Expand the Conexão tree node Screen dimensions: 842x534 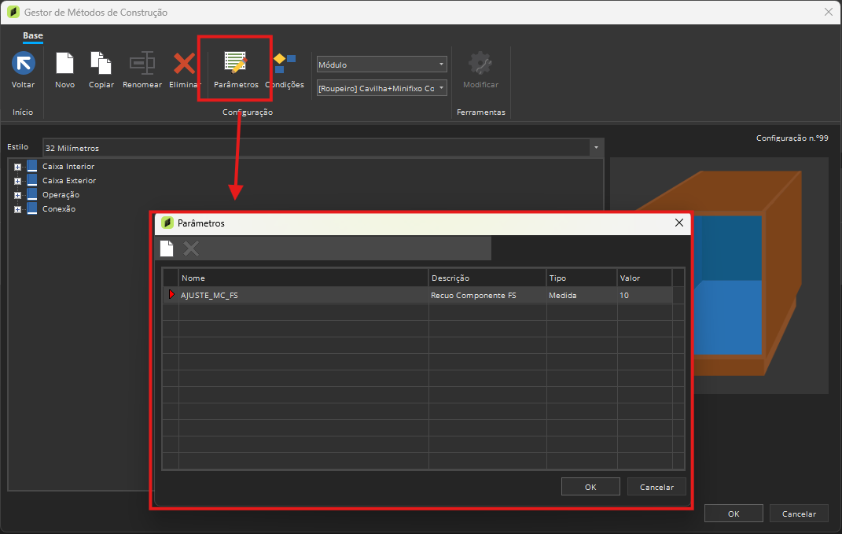[x=18, y=209]
